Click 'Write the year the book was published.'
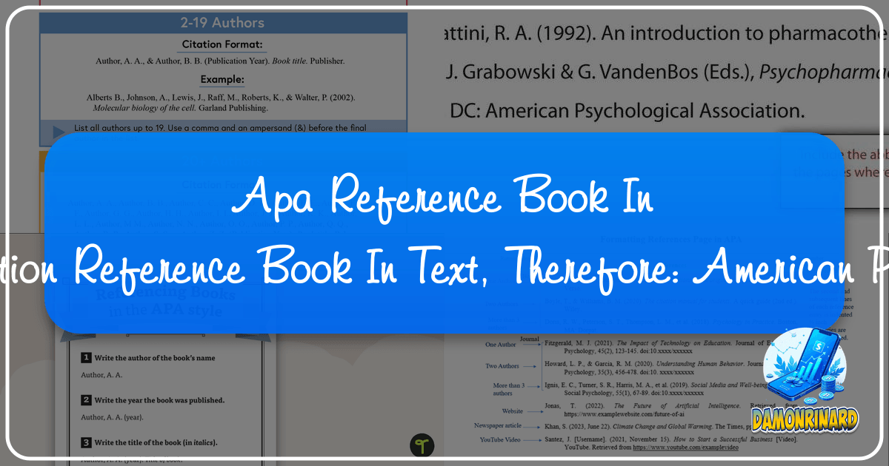The height and width of the screenshot is (466, 889). point(159,400)
